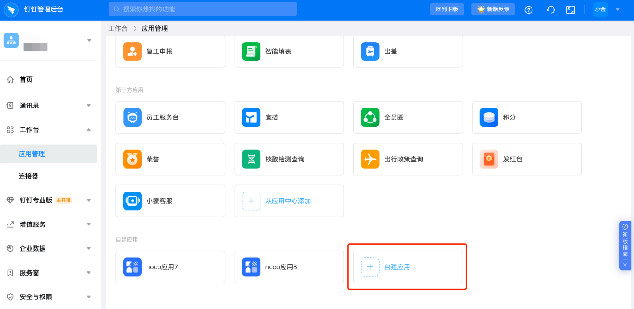This screenshot has width=634, height=309.
Task: Click the 员工服务台 app icon
Action: point(132,117)
